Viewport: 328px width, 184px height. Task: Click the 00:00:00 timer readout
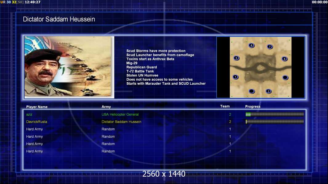tap(319, 2)
